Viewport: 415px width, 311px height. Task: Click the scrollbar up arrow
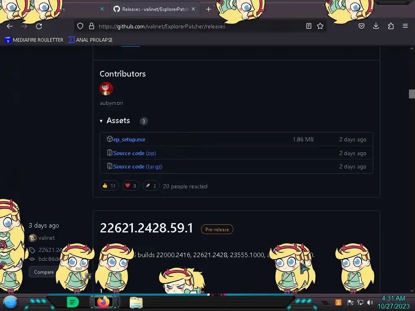pyautogui.click(x=412, y=49)
